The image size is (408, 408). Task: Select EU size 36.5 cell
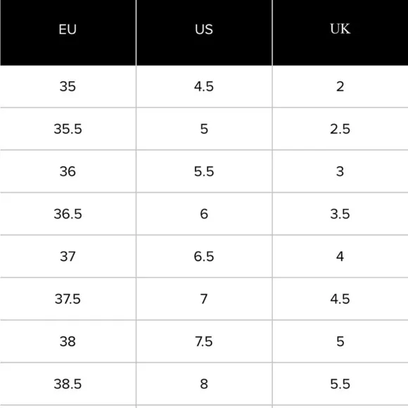[68, 214]
